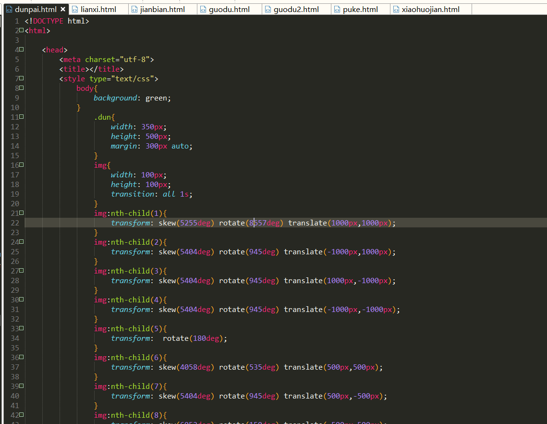The height and width of the screenshot is (424, 547).
Task: Click 'rotate(8657deg)' on line 22
Action: point(251,223)
